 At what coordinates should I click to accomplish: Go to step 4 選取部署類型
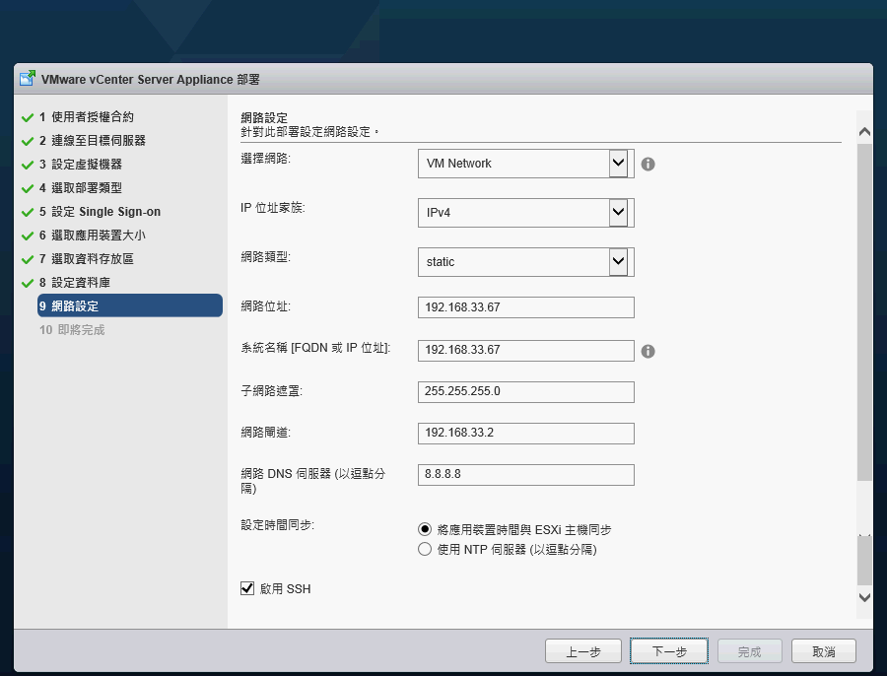(x=81, y=188)
